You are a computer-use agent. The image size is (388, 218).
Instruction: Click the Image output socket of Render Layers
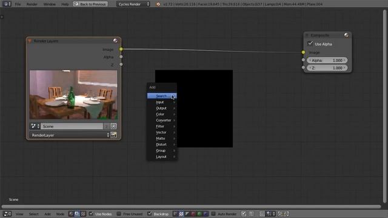(x=121, y=49)
